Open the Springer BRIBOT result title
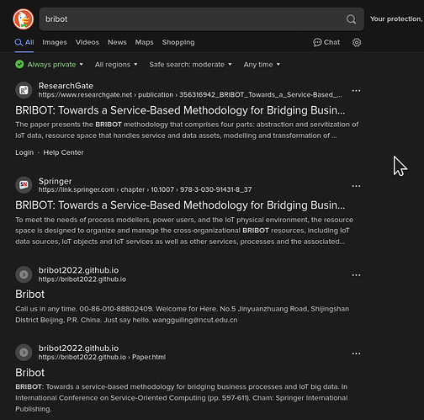The height and width of the screenshot is (420, 424). click(180, 205)
